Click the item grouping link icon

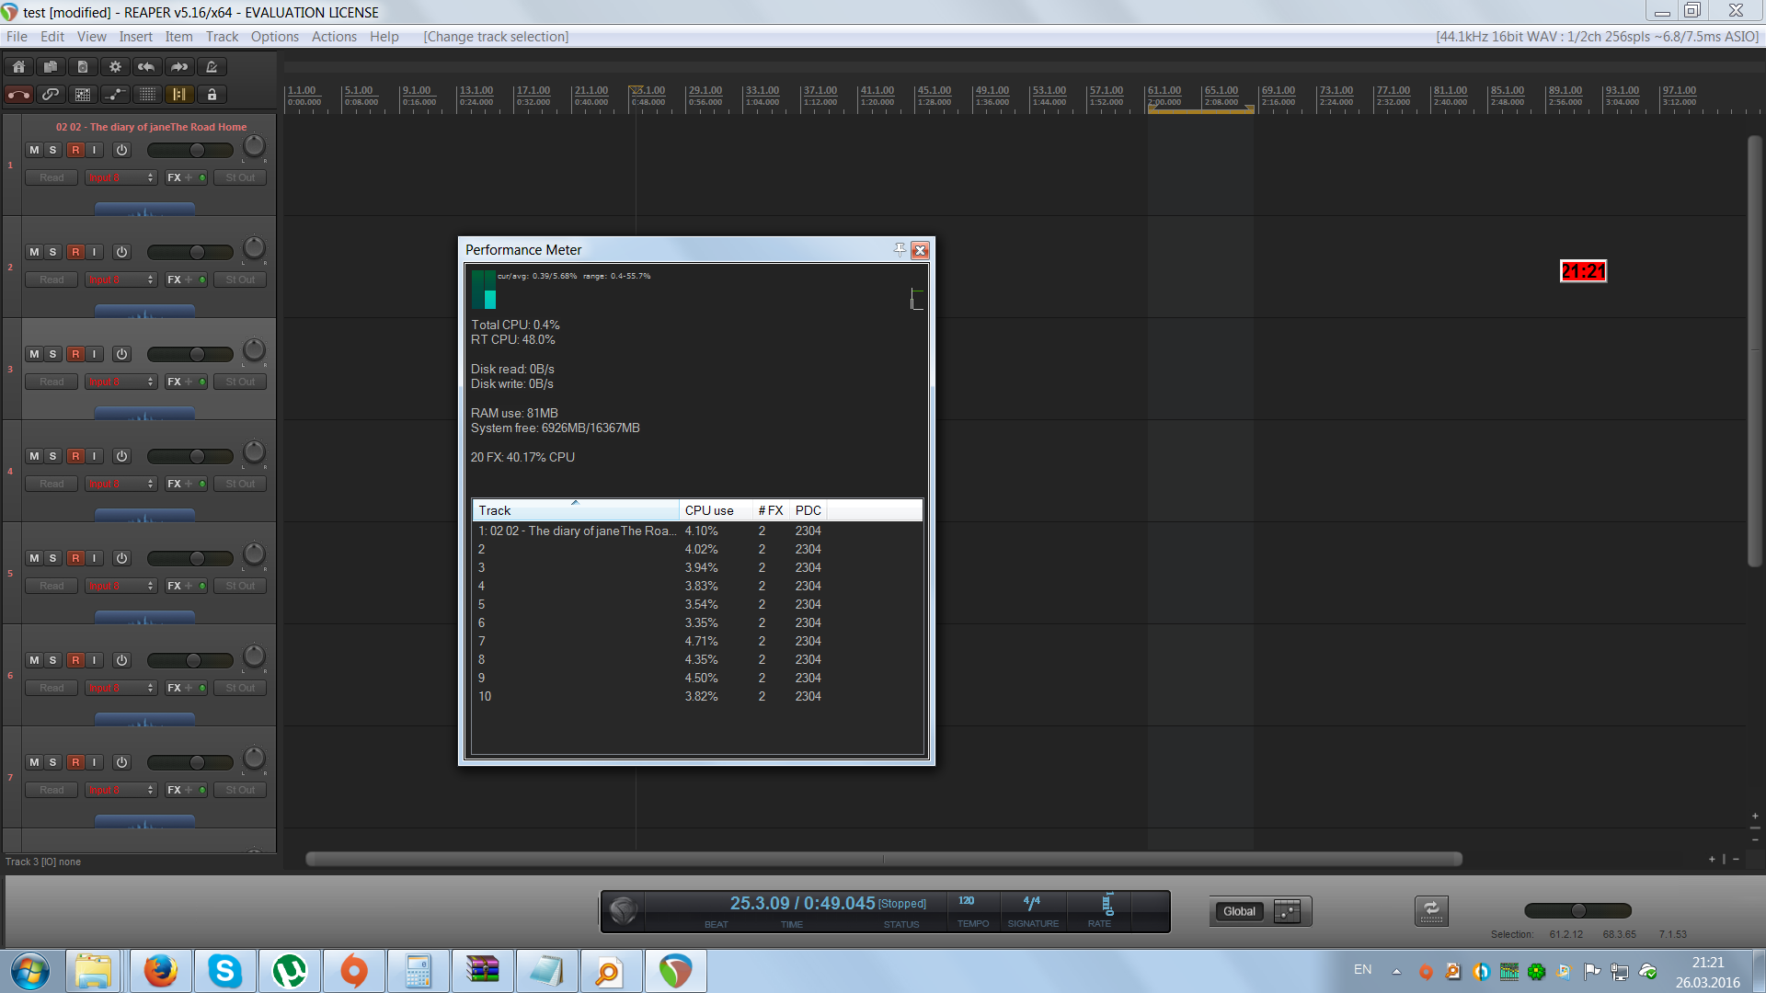[x=51, y=95]
